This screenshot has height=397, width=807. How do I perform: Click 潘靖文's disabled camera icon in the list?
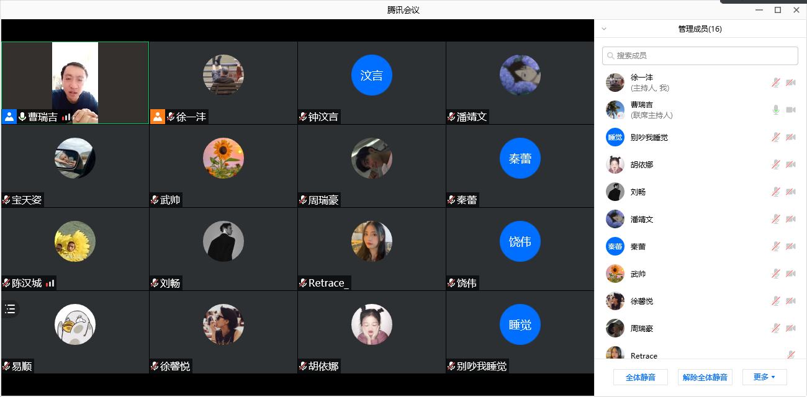pyautogui.click(x=791, y=219)
